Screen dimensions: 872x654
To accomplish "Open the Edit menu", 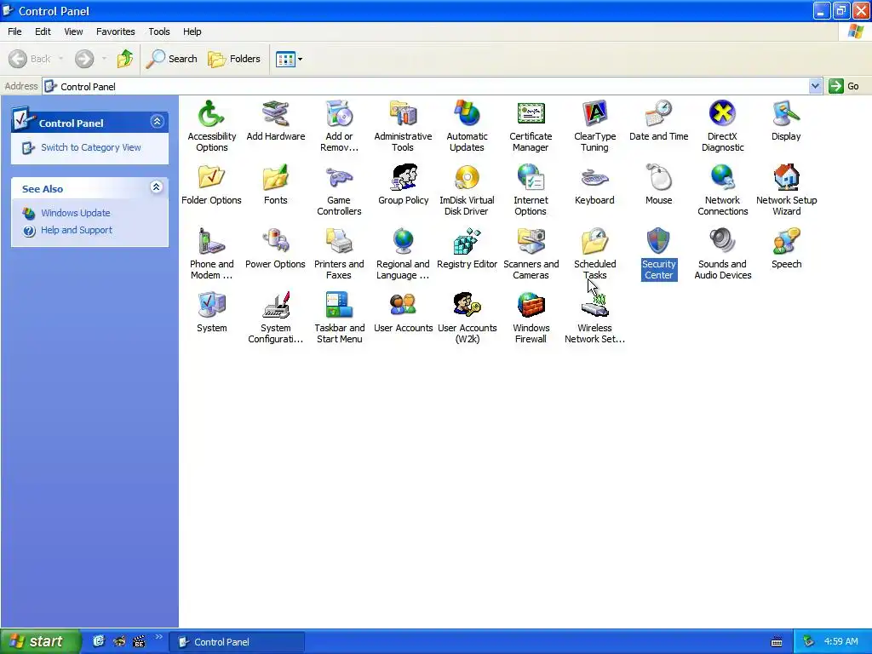I will point(43,32).
